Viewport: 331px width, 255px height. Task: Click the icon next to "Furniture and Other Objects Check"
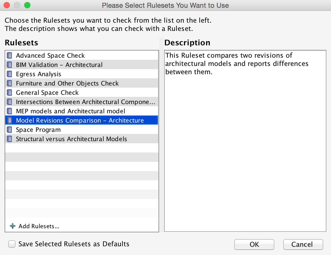pos(10,83)
